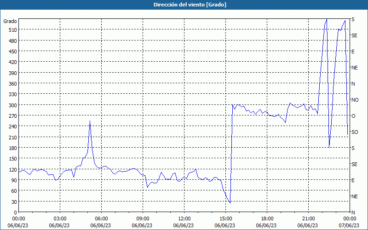The image size is (368, 230).
Task: Click the NO compass label on right axis
Action: point(355,100)
